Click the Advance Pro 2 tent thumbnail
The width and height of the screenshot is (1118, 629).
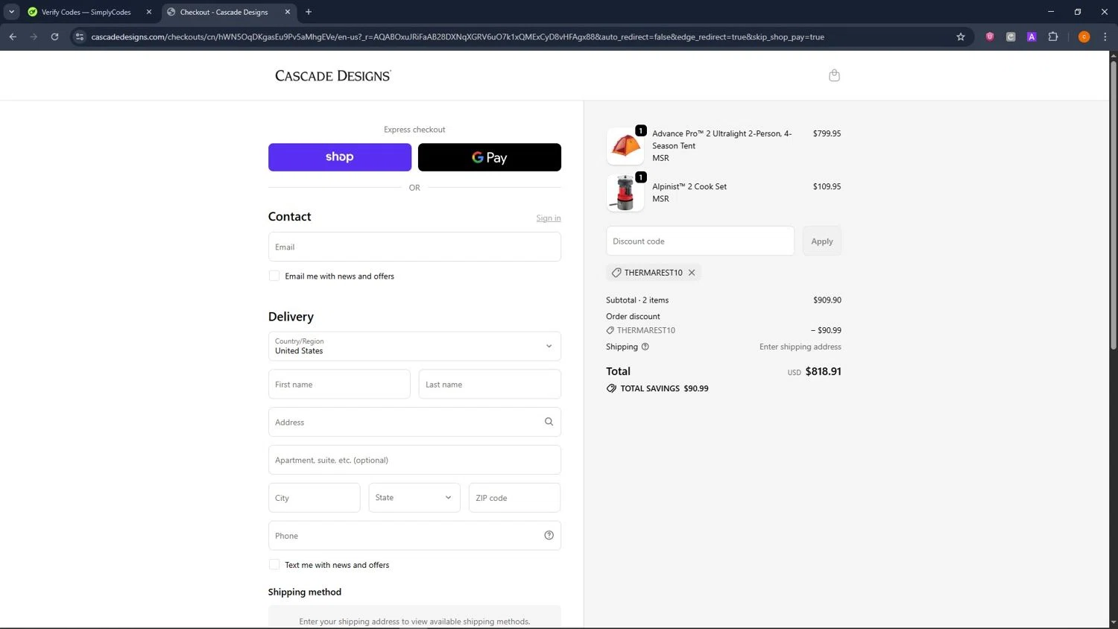point(625,146)
